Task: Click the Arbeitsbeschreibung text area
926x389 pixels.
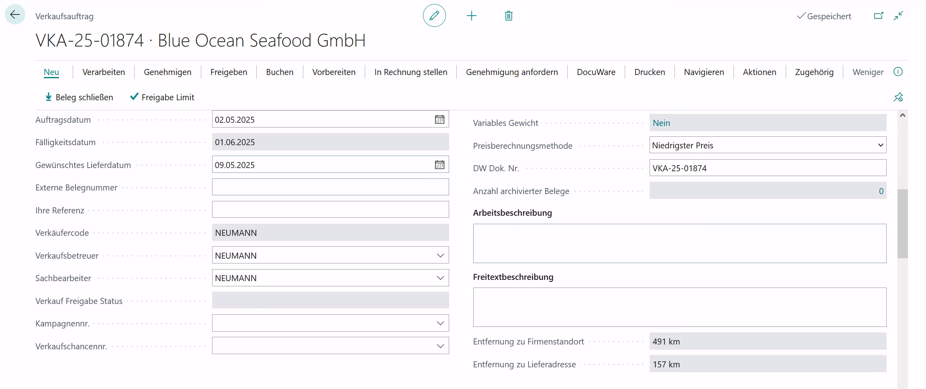Action: coord(680,243)
